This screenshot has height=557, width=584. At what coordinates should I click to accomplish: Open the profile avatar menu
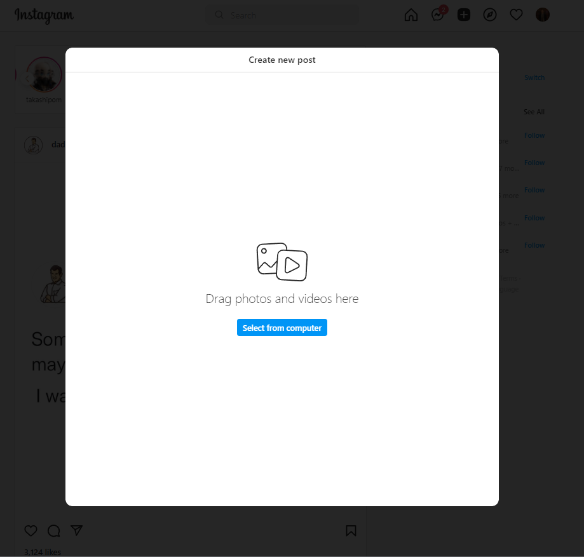coord(543,15)
